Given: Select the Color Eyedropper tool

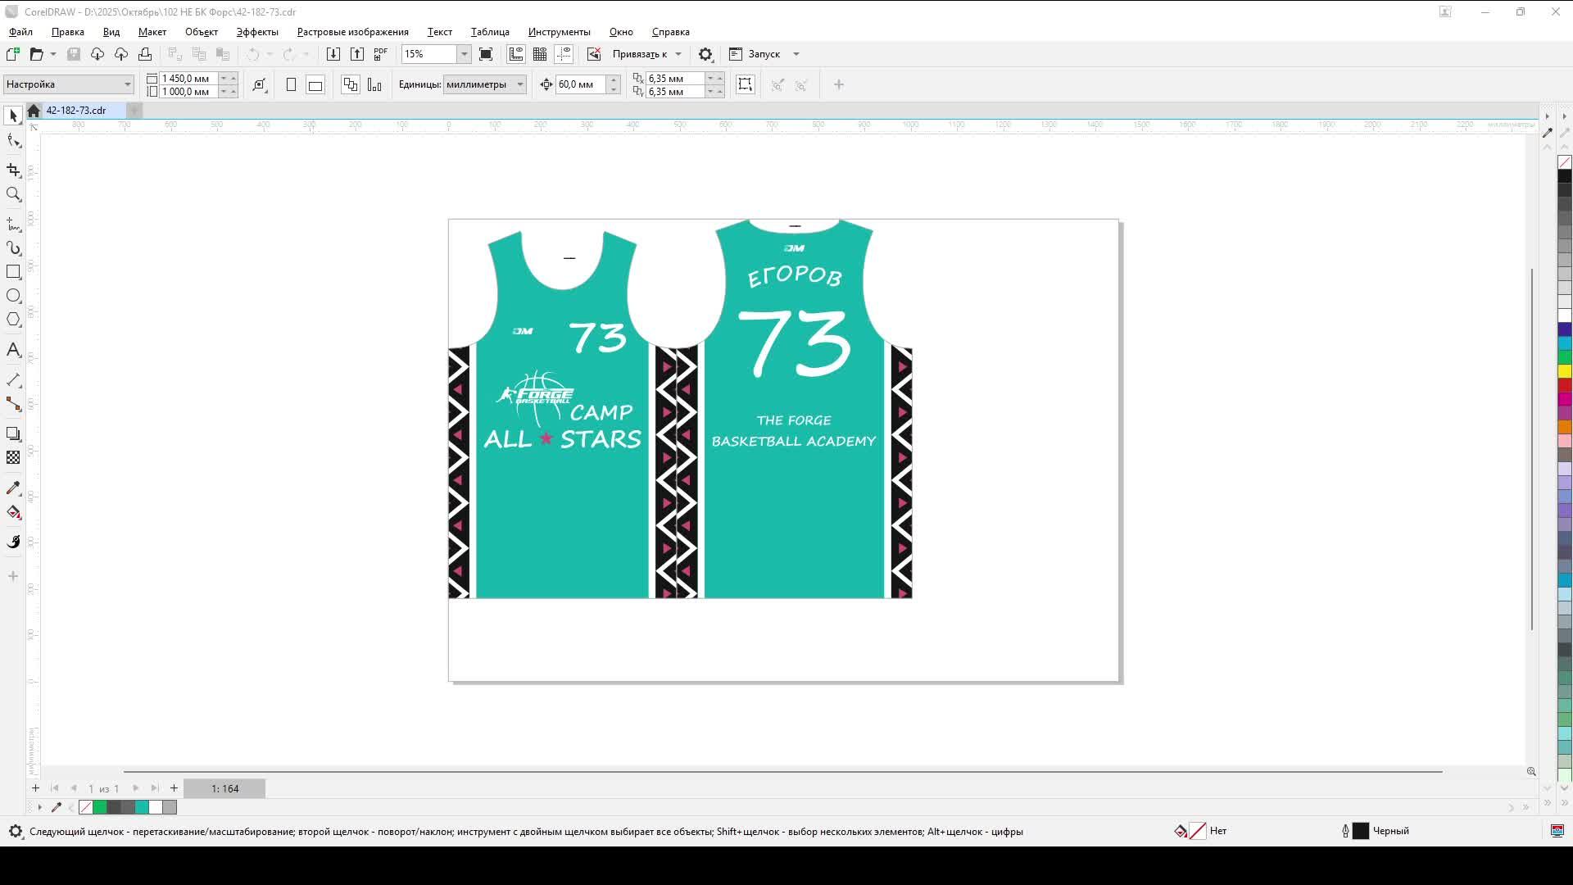Looking at the screenshot, I should click(x=13, y=488).
